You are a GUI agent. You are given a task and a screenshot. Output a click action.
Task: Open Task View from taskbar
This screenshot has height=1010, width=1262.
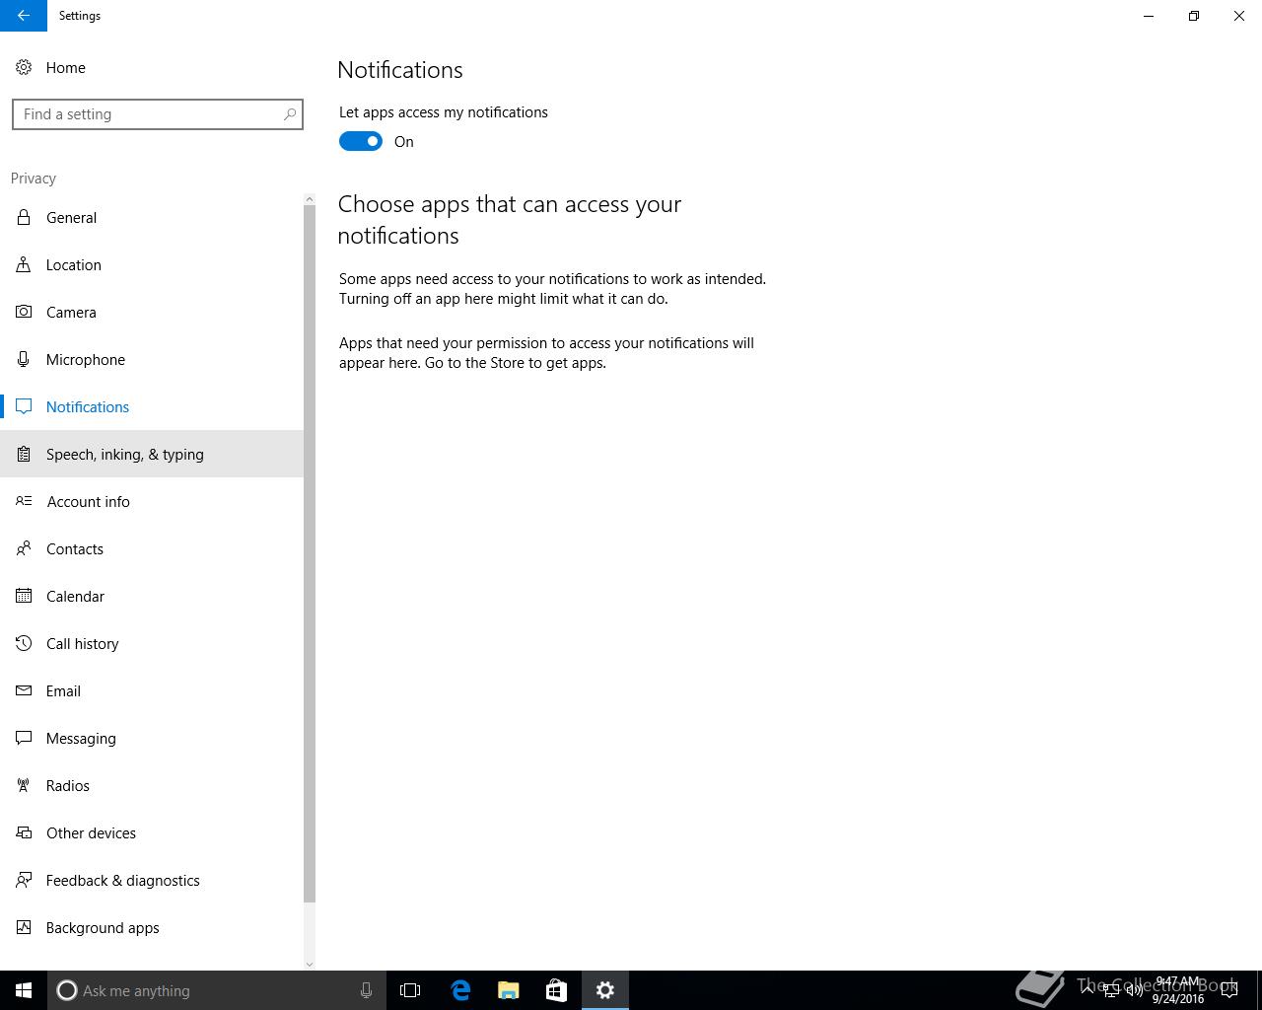(410, 990)
